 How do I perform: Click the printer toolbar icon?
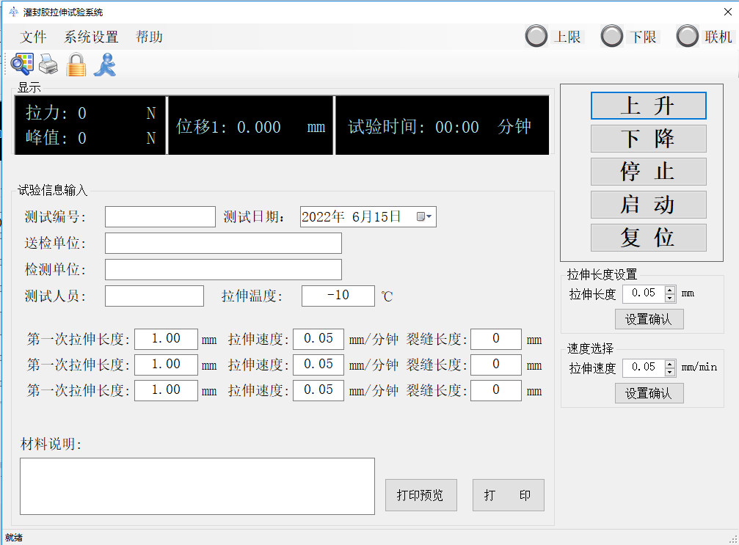point(48,64)
